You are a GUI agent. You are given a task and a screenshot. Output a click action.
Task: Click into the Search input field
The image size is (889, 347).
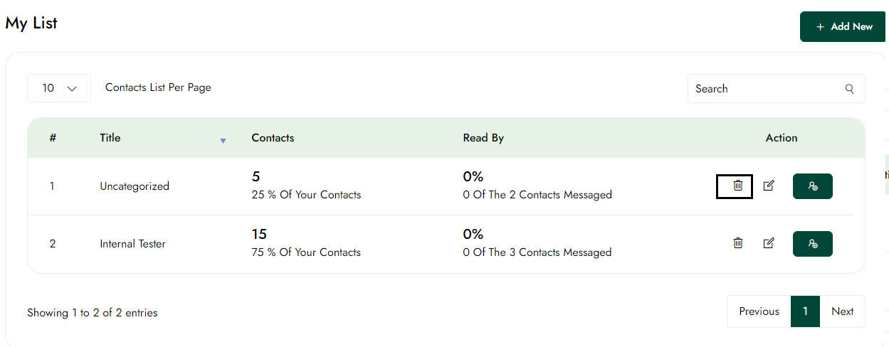(765, 89)
